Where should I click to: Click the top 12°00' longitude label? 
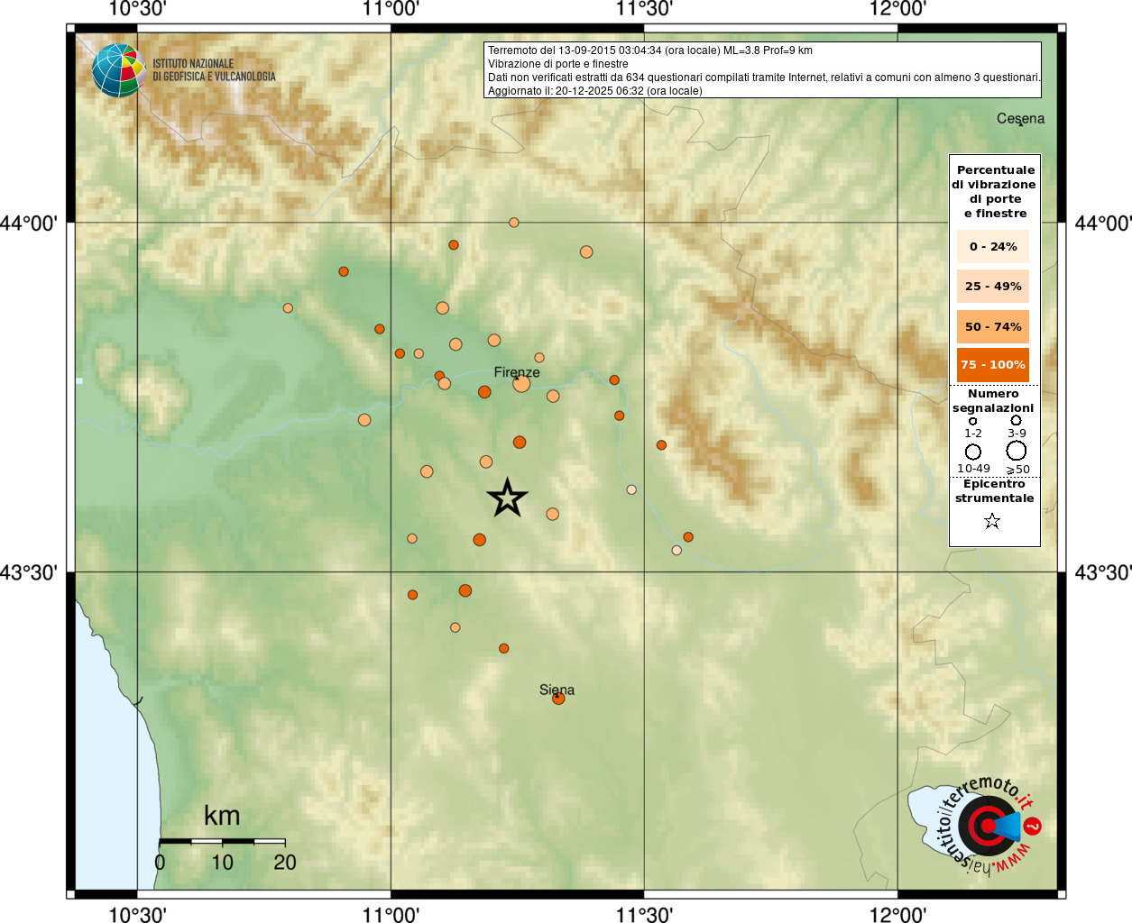pos(897,9)
